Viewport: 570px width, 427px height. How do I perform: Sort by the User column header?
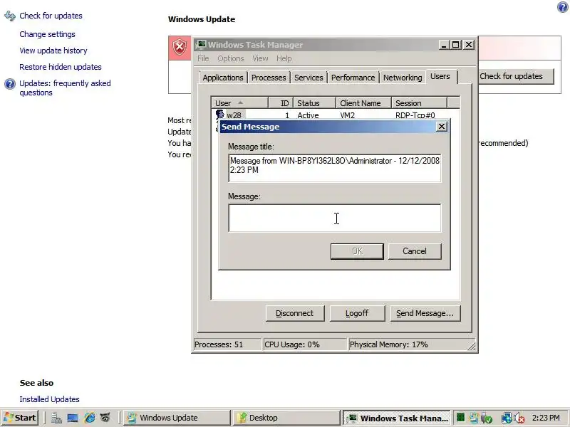click(239, 103)
